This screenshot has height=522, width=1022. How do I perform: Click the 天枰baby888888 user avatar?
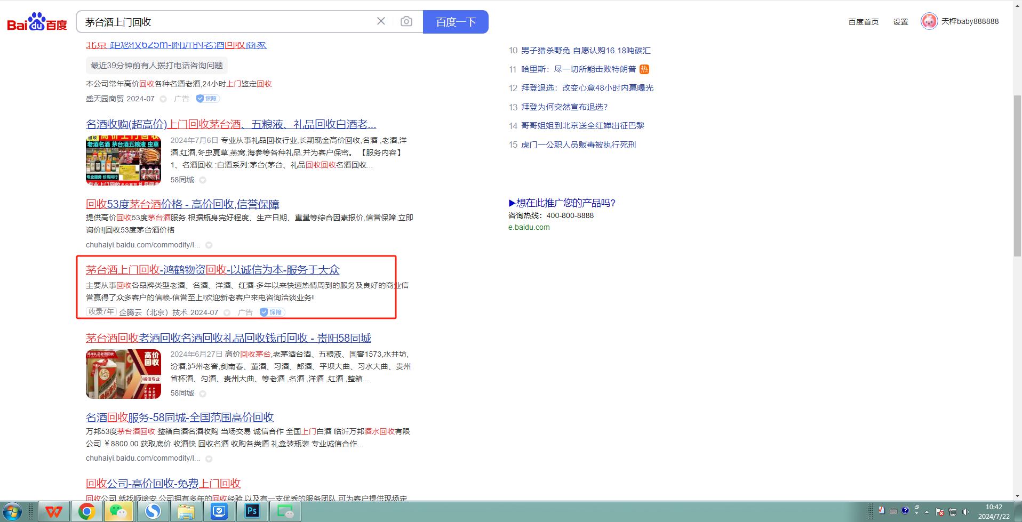tap(929, 21)
